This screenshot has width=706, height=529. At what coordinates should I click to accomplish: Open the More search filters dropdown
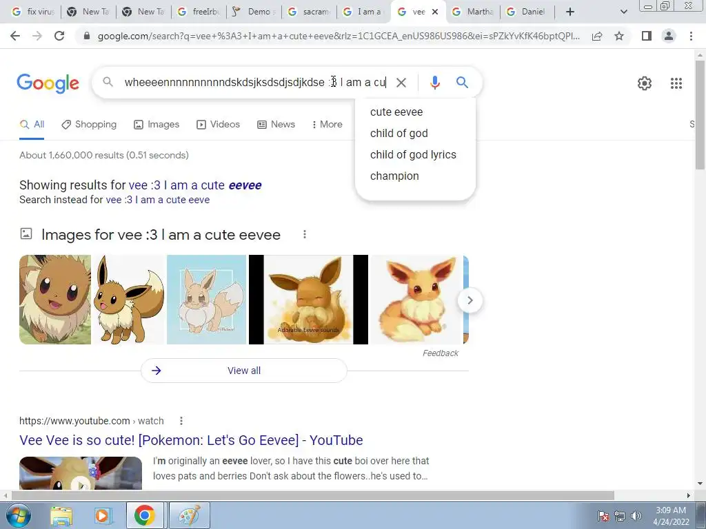tap(327, 125)
